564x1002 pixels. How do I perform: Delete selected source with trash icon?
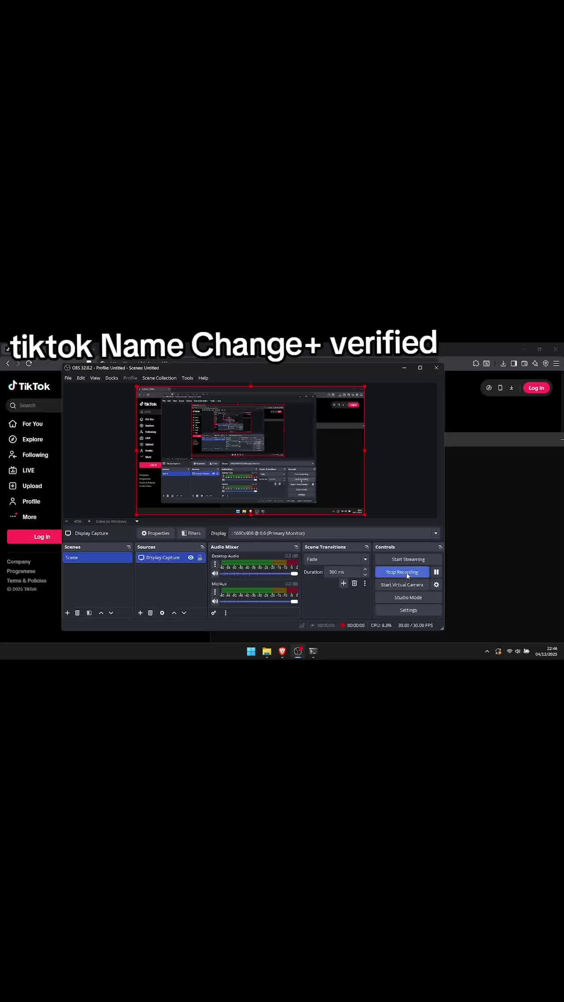[150, 613]
